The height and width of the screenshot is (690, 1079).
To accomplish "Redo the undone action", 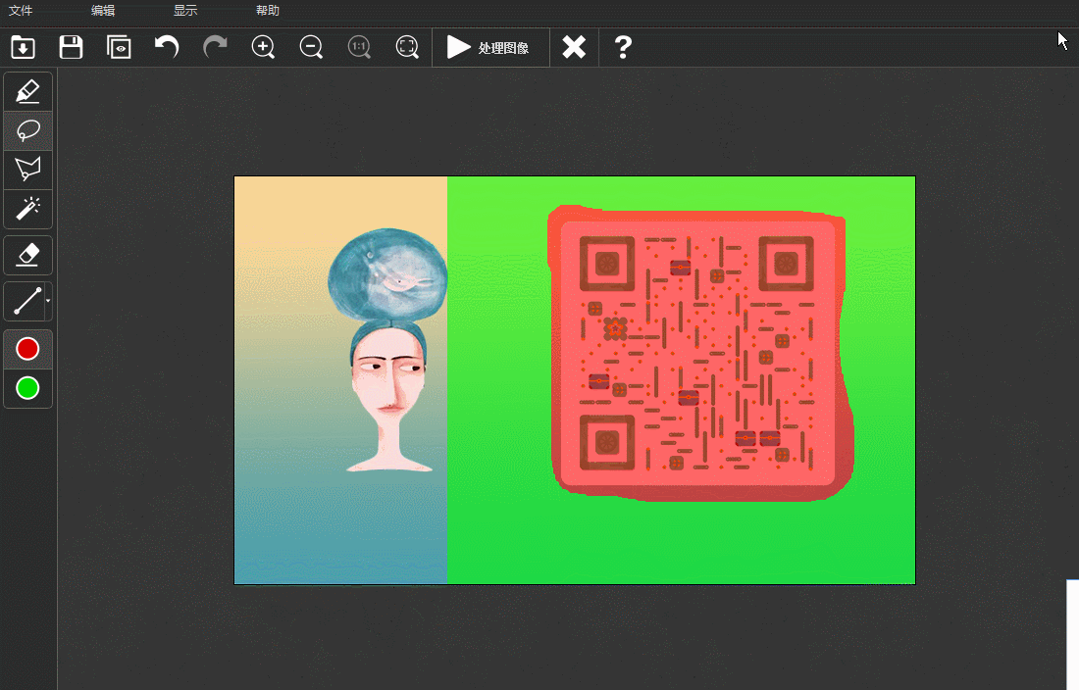I will pos(215,47).
